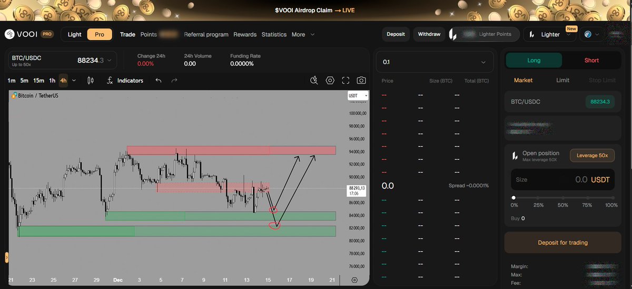Screen dimensions: 632x289
Task: Click the Change 24h value 0.00%
Action: tap(145, 64)
